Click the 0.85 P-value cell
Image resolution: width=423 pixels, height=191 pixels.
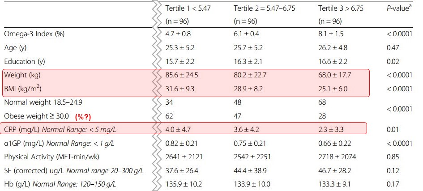click(393, 157)
